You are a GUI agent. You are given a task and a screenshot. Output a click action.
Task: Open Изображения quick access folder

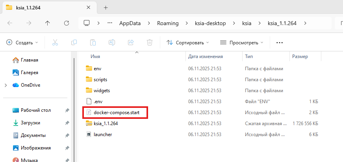36,148
